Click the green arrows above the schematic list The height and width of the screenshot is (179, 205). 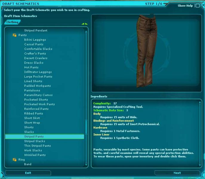tap(85, 24)
